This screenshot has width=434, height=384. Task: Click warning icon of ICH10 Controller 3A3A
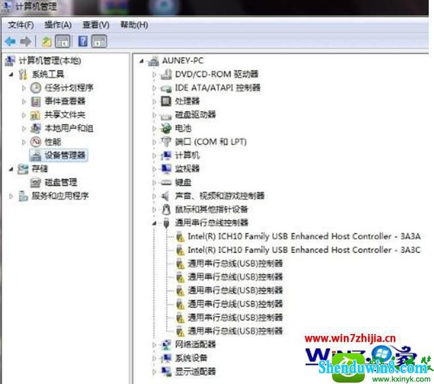tap(180, 236)
